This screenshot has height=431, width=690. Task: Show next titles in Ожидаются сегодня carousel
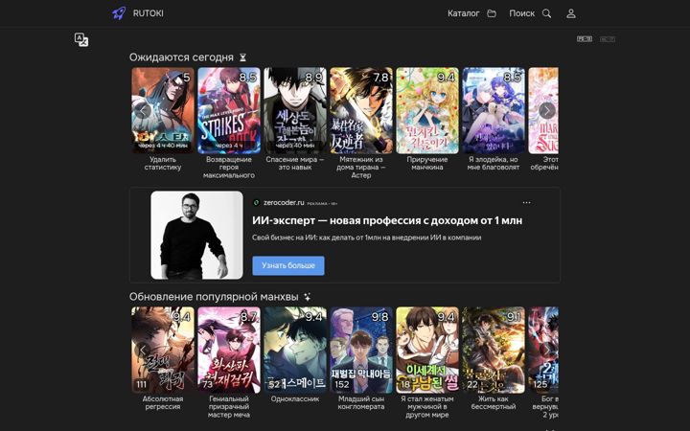546,111
